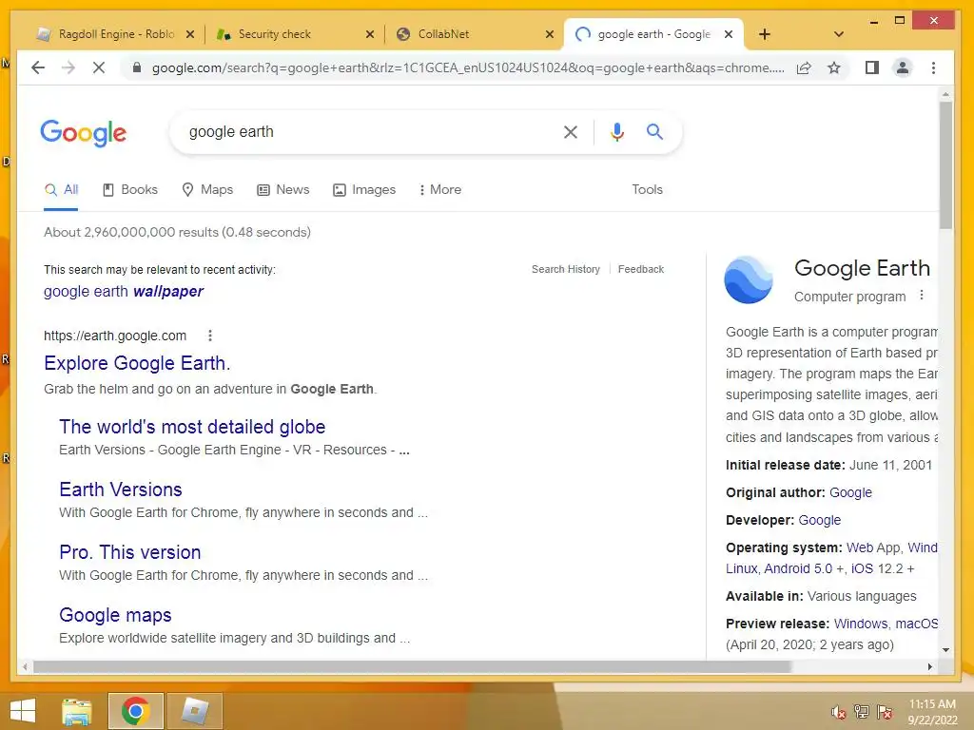Viewport: 974px width, 730px height.
Task: Open the Windows Start button
Action: pyautogui.click(x=23, y=711)
